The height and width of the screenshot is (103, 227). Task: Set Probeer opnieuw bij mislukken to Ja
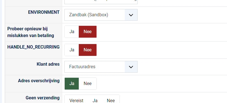72,32
